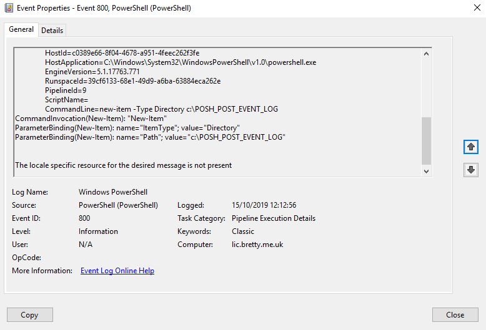Click the scrollbar track above the thumb

[427, 87]
